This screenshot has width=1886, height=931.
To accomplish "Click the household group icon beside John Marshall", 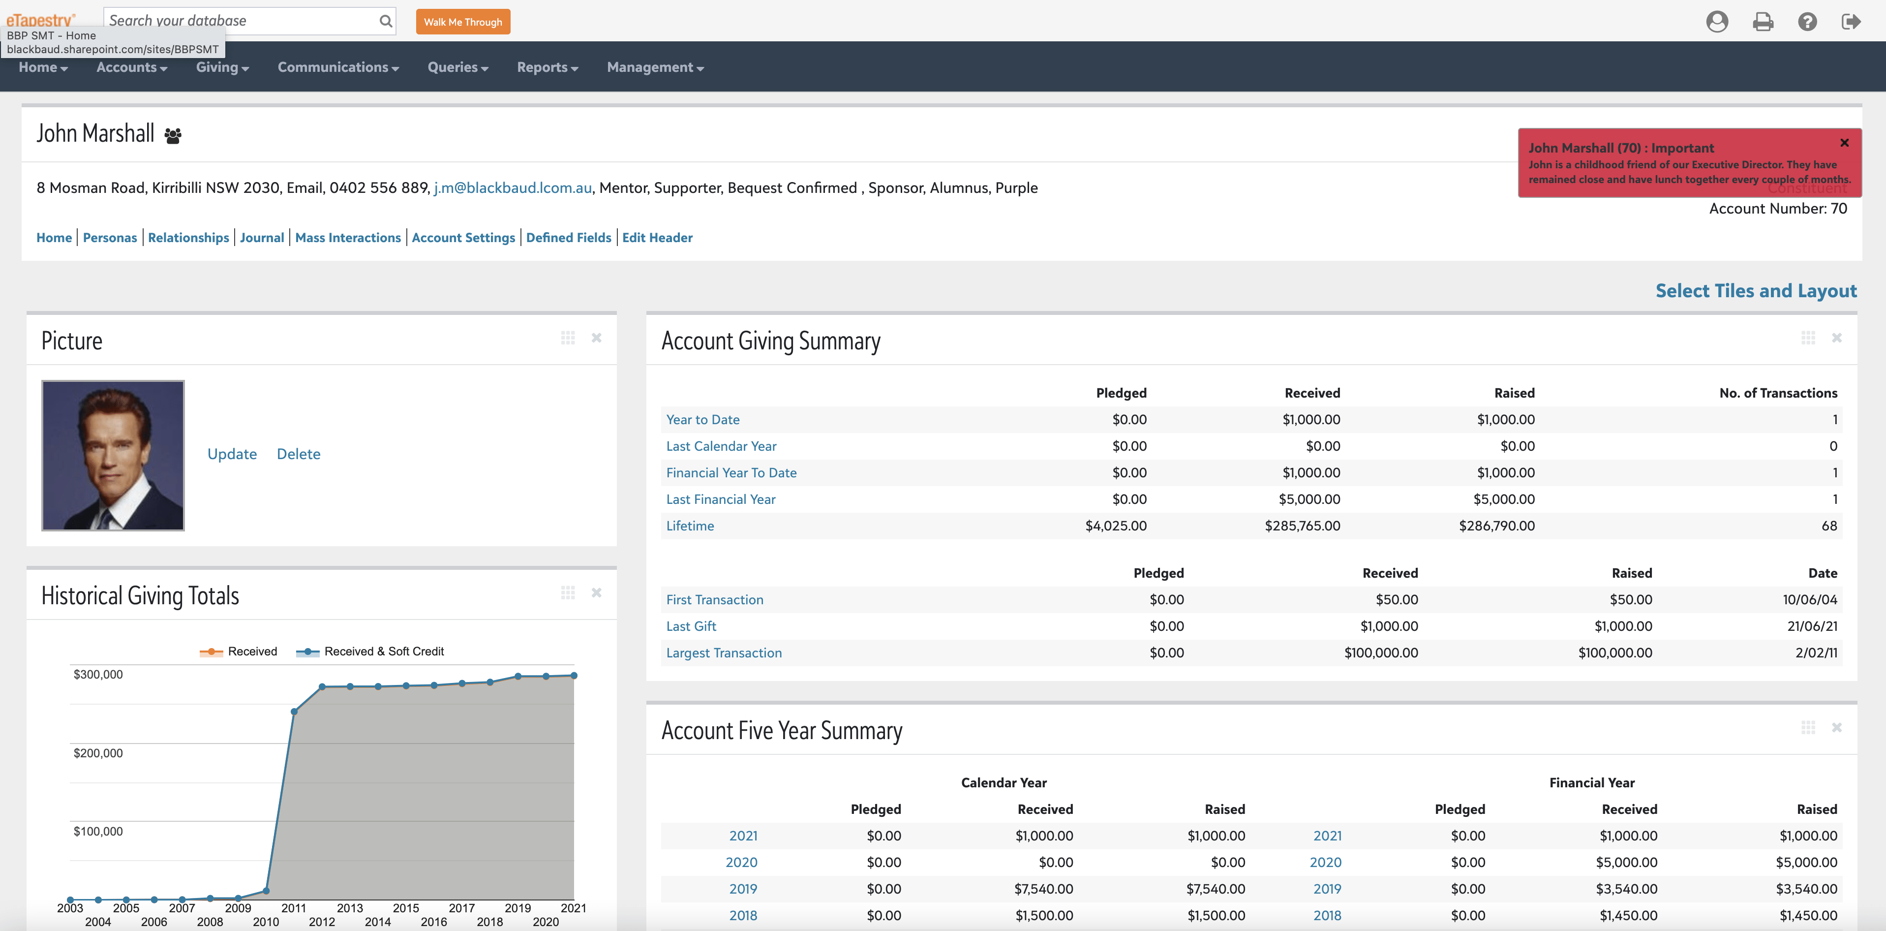I will (x=173, y=135).
